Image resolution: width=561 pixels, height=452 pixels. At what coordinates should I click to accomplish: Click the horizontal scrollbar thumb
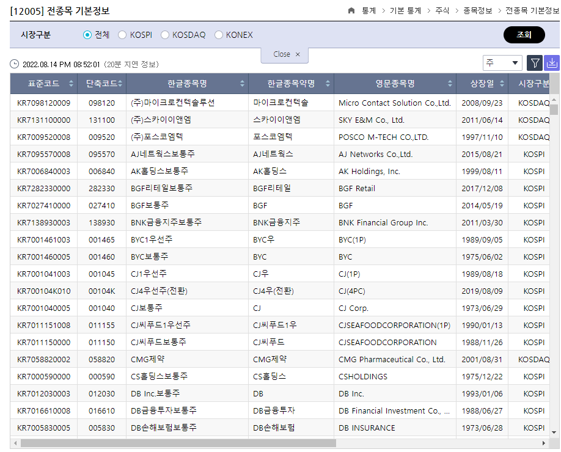point(178,443)
